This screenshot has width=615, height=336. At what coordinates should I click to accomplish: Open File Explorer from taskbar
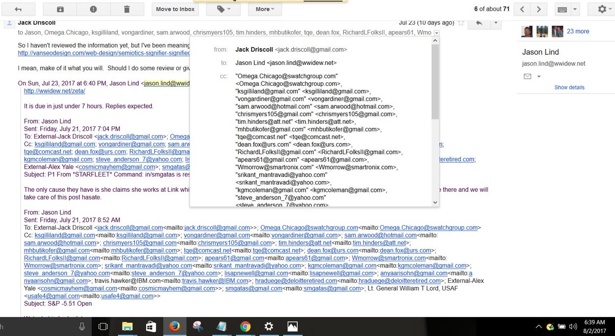tap(127, 326)
